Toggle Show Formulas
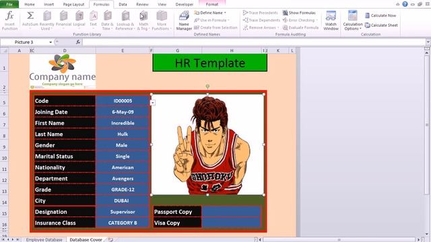 click(299, 13)
